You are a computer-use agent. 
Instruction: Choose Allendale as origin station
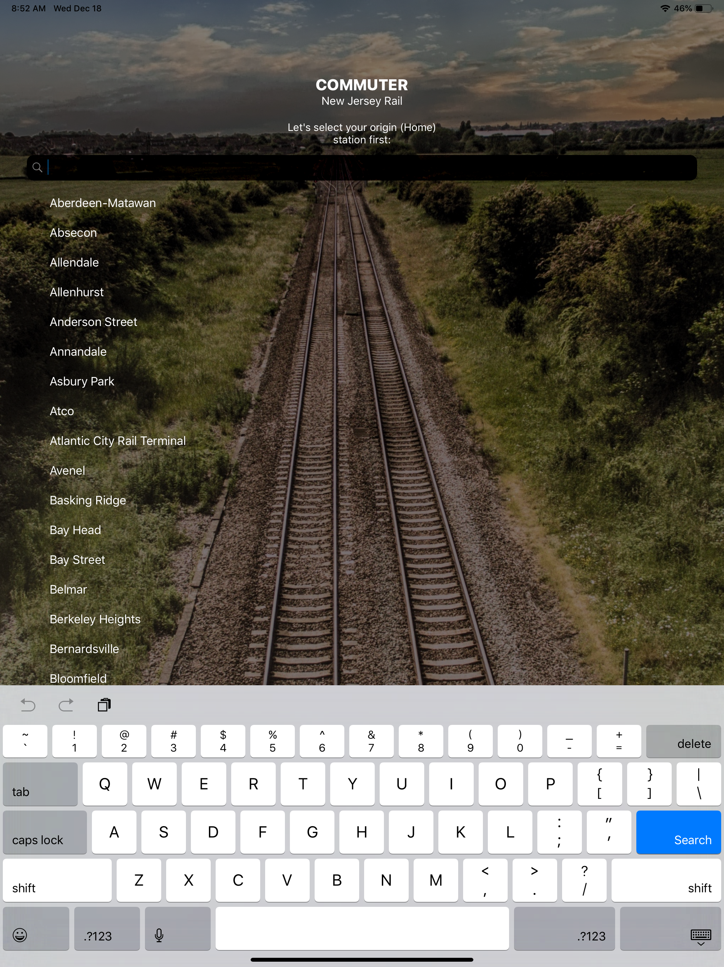[74, 262]
